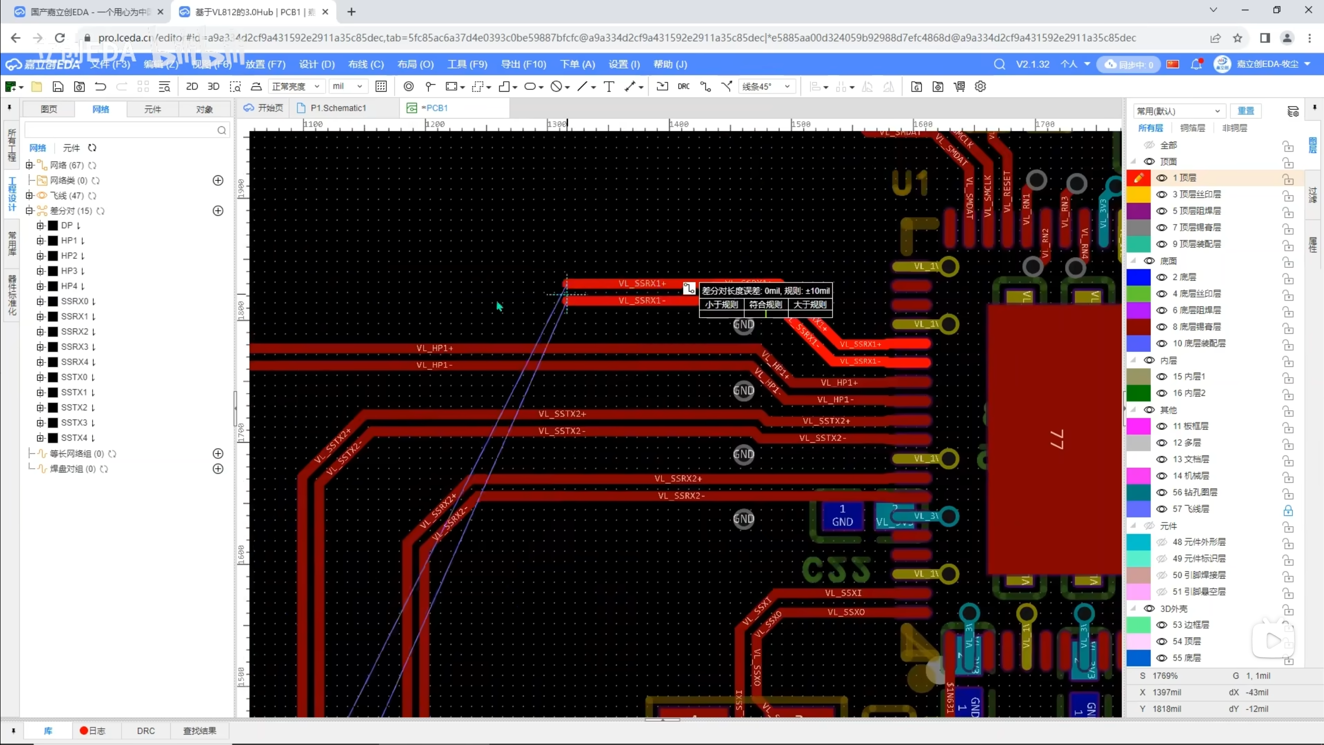Click the purple 5 顶层阻焊层 color swatch

[x=1138, y=211]
